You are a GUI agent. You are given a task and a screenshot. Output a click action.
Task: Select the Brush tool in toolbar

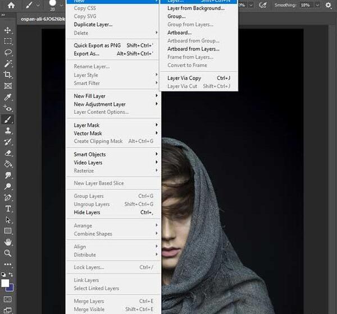[8, 119]
